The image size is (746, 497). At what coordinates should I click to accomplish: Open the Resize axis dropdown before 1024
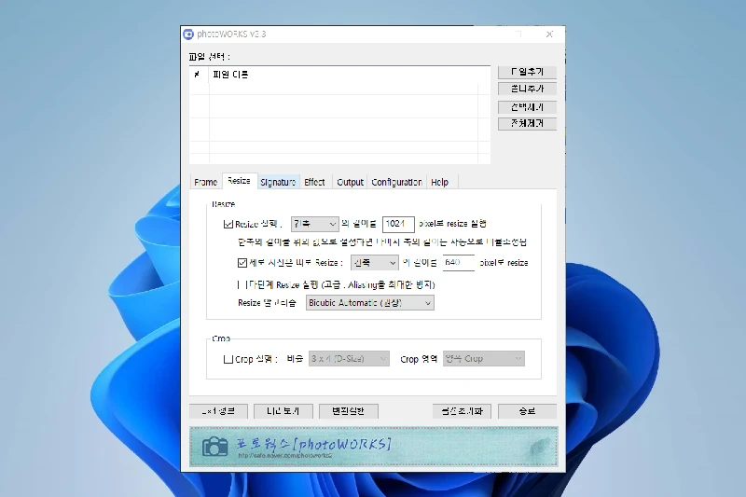[315, 224]
